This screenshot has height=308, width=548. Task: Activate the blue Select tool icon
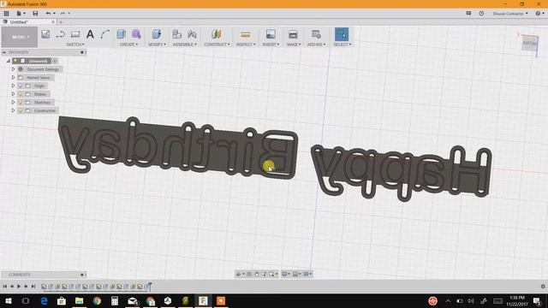(342, 34)
